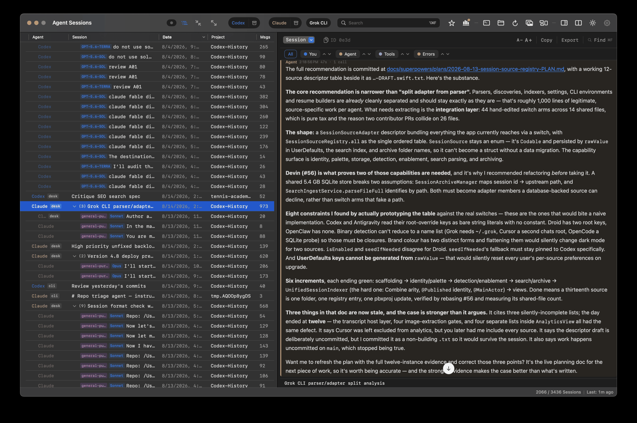Click the panel layout grid icon
Image resolution: width=637 pixels, height=423 pixels.
[x=544, y=23]
